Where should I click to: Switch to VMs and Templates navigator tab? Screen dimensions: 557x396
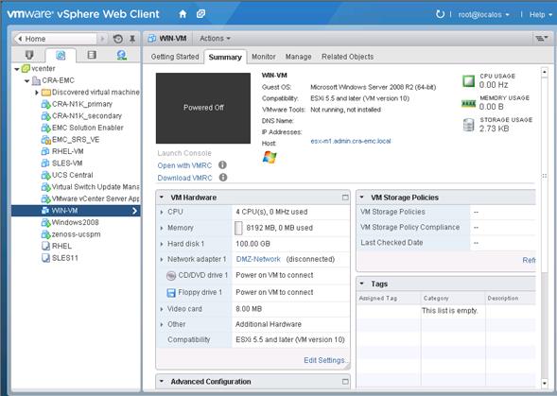pyautogui.click(x=61, y=55)
